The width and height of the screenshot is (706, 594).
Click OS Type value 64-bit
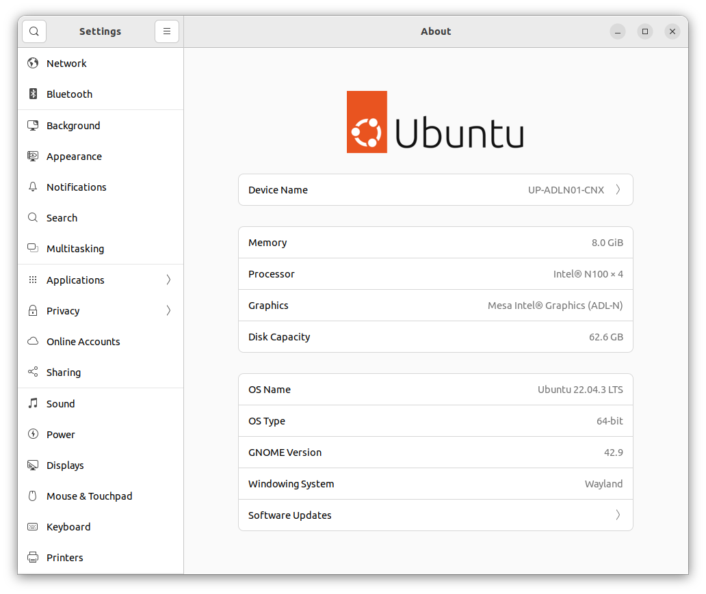coord(610,421)
